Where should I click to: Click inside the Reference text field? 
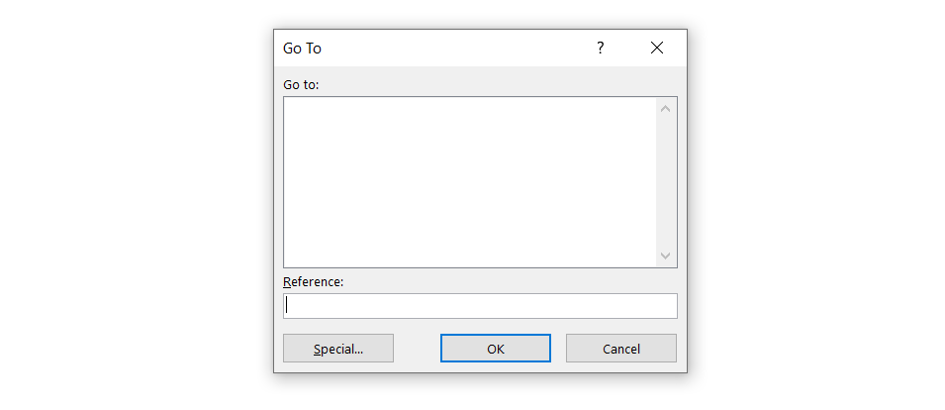click(x=480, y=306)
